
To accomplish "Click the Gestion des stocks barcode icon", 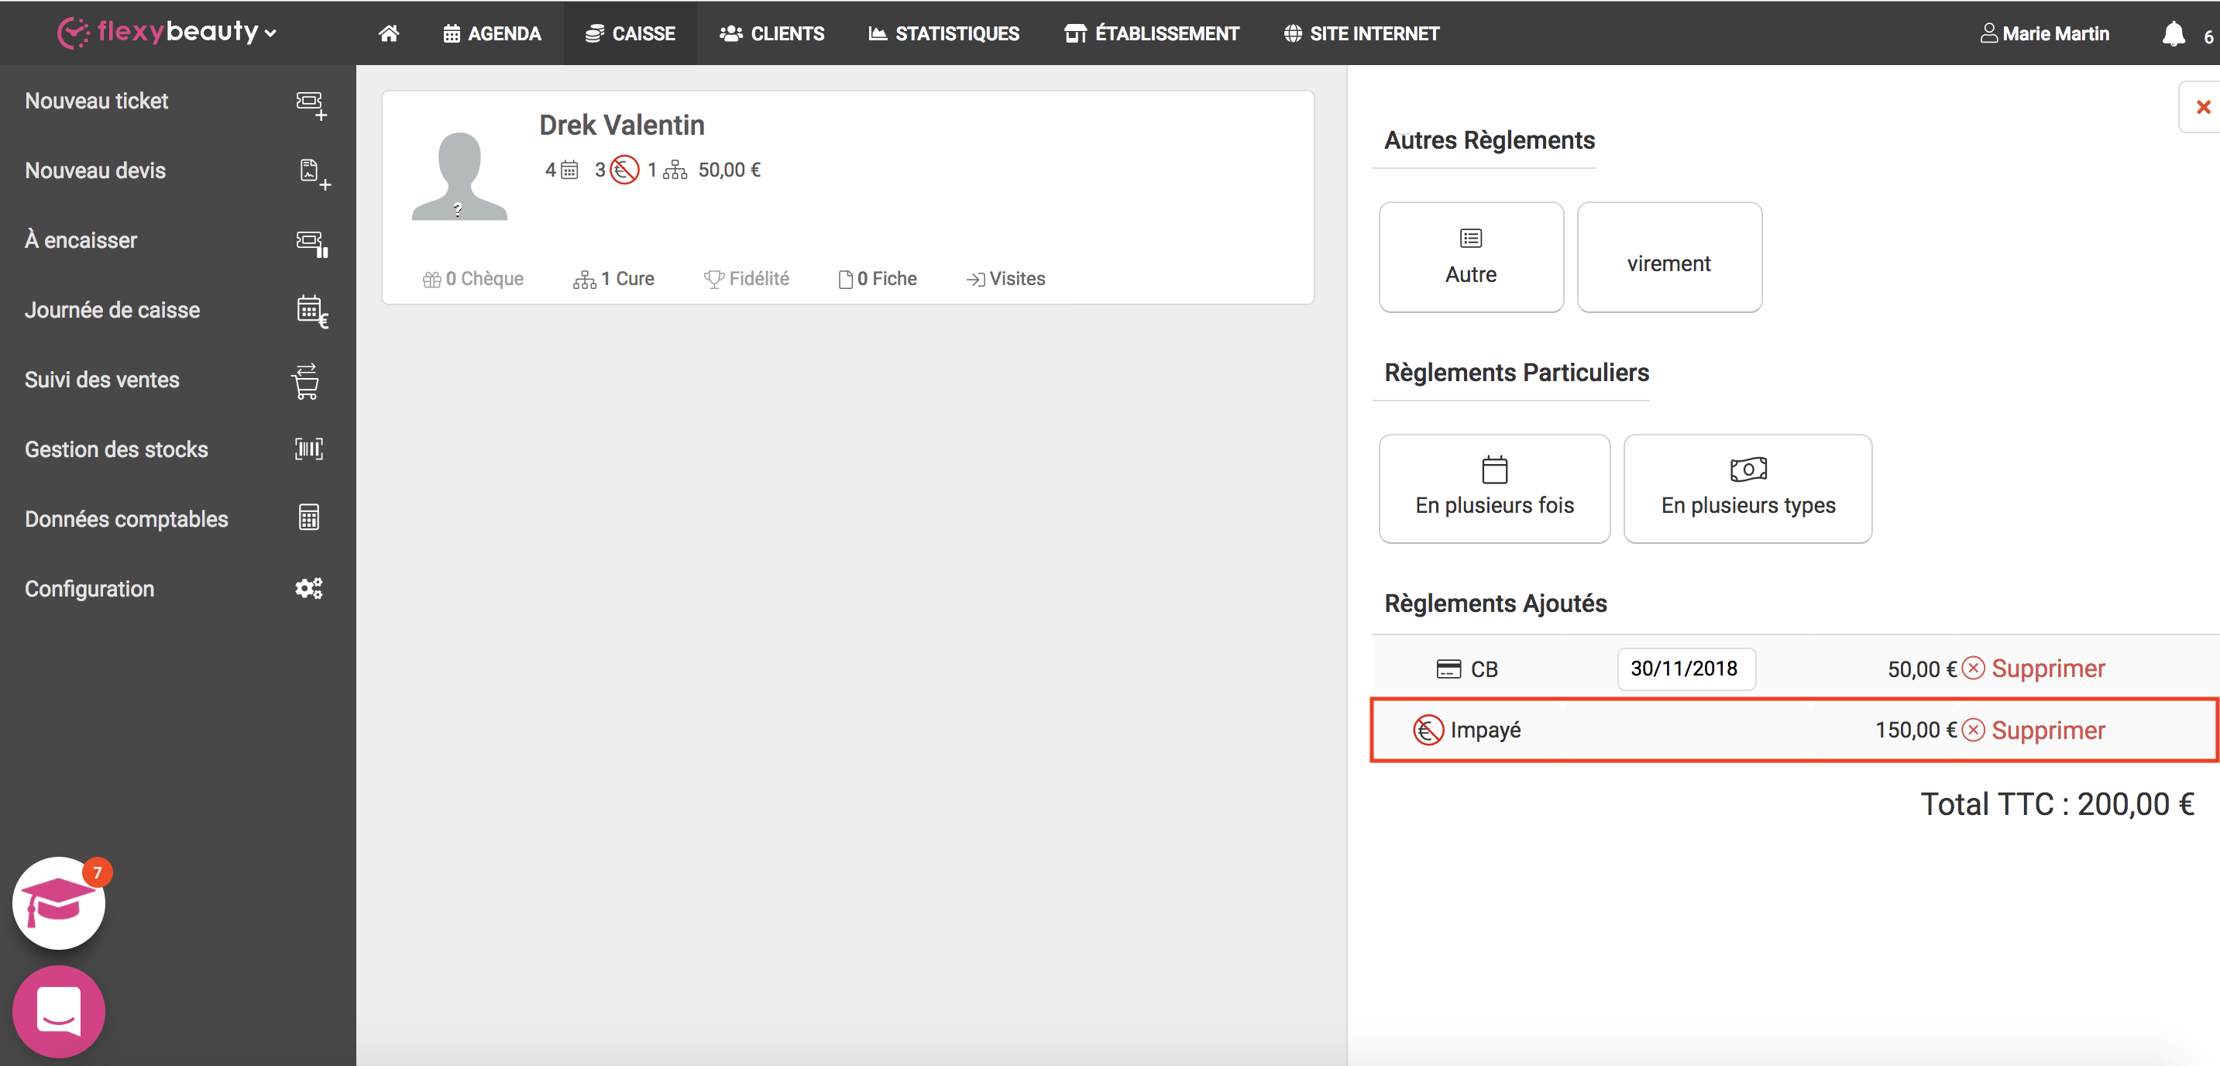I will point(308,449).
